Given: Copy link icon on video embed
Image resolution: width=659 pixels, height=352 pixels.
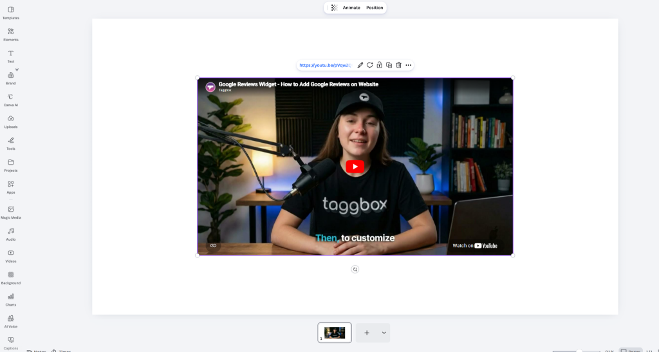Looking at the screenshot, I should pyautogui.click(x=213, y=246).
